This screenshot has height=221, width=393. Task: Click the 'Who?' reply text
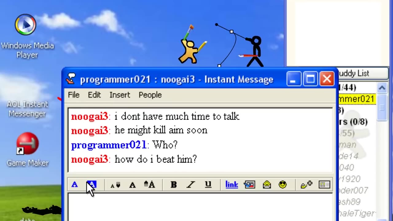[x=165, y=145]
